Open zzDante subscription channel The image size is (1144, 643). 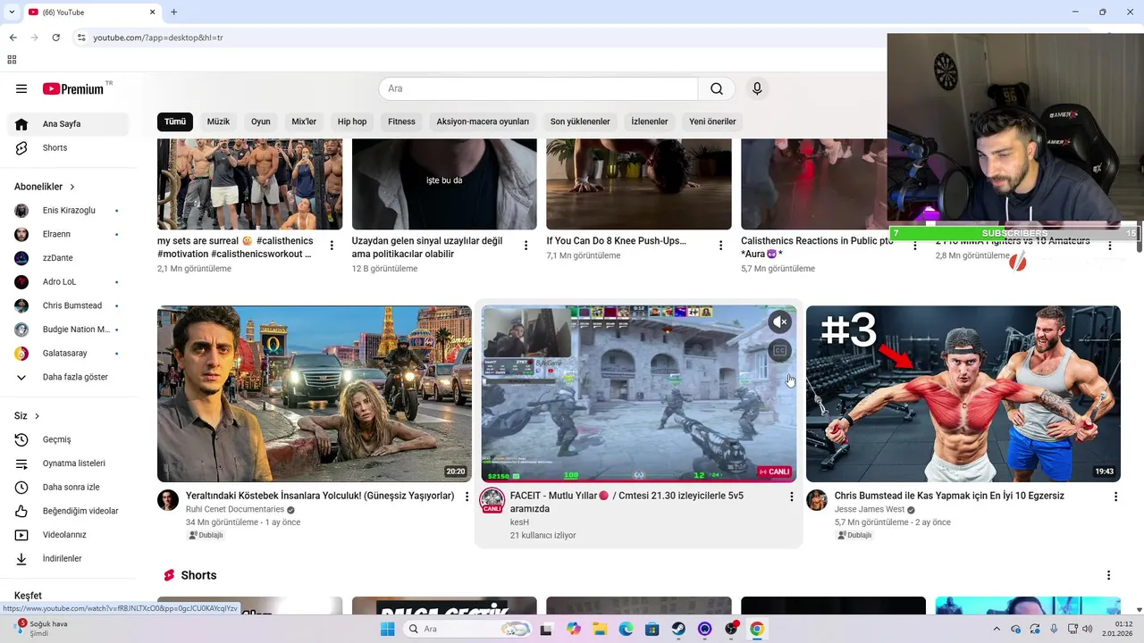pos(68,258)
